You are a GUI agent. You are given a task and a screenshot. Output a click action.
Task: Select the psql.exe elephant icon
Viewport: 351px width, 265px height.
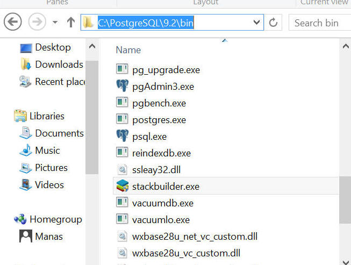pyautogui.click(x=122, y=135)
